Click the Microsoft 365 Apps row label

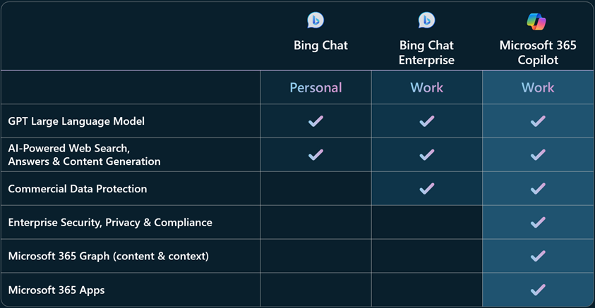[x=56, y=290]
